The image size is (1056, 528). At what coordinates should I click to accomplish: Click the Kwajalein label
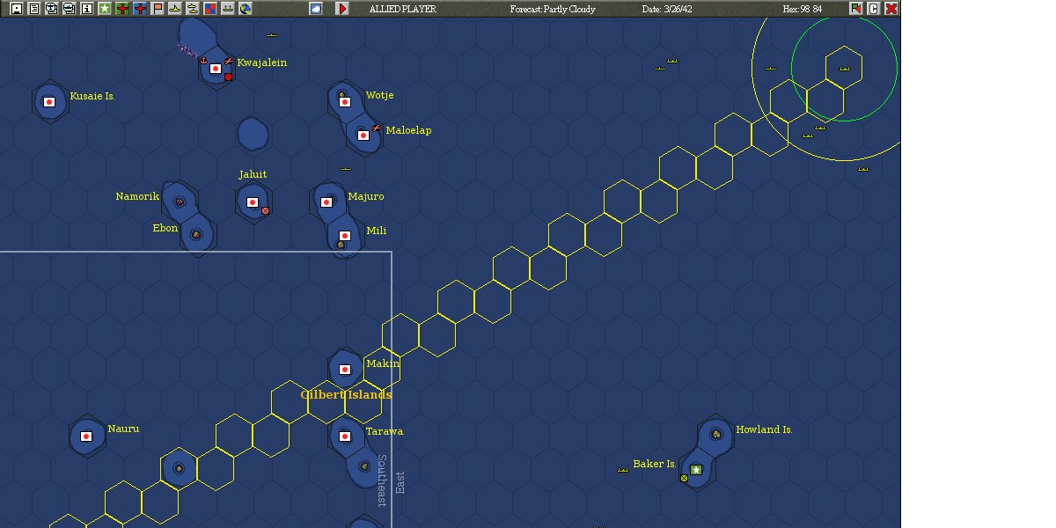click(x=261, y=62)
